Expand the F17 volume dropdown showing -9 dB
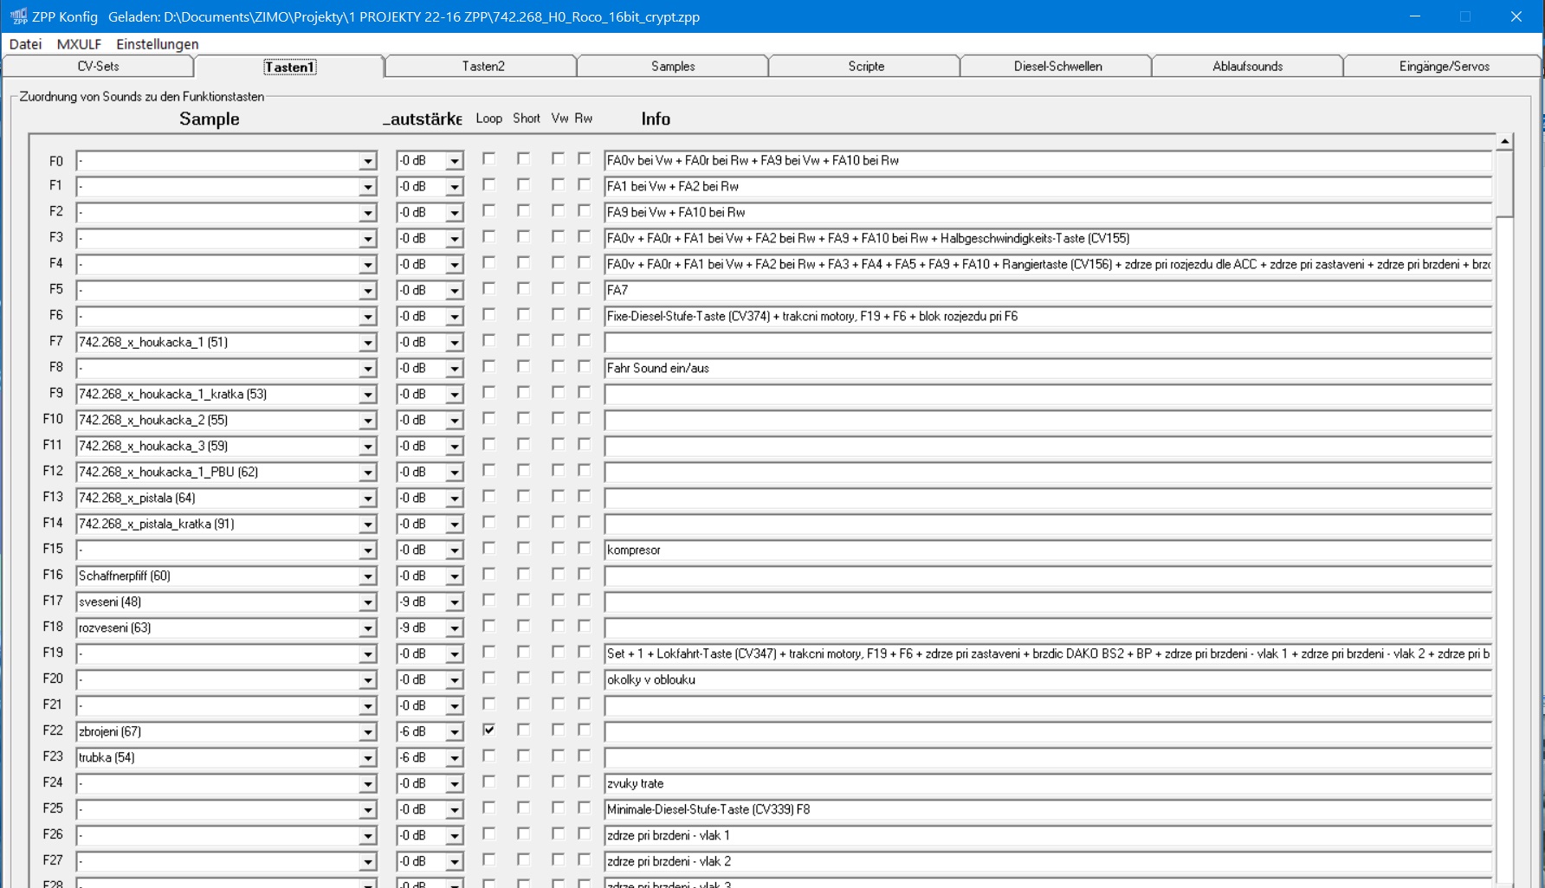Image resolution: width=1545 pixels, height=888 pixels. pos(454,602)
